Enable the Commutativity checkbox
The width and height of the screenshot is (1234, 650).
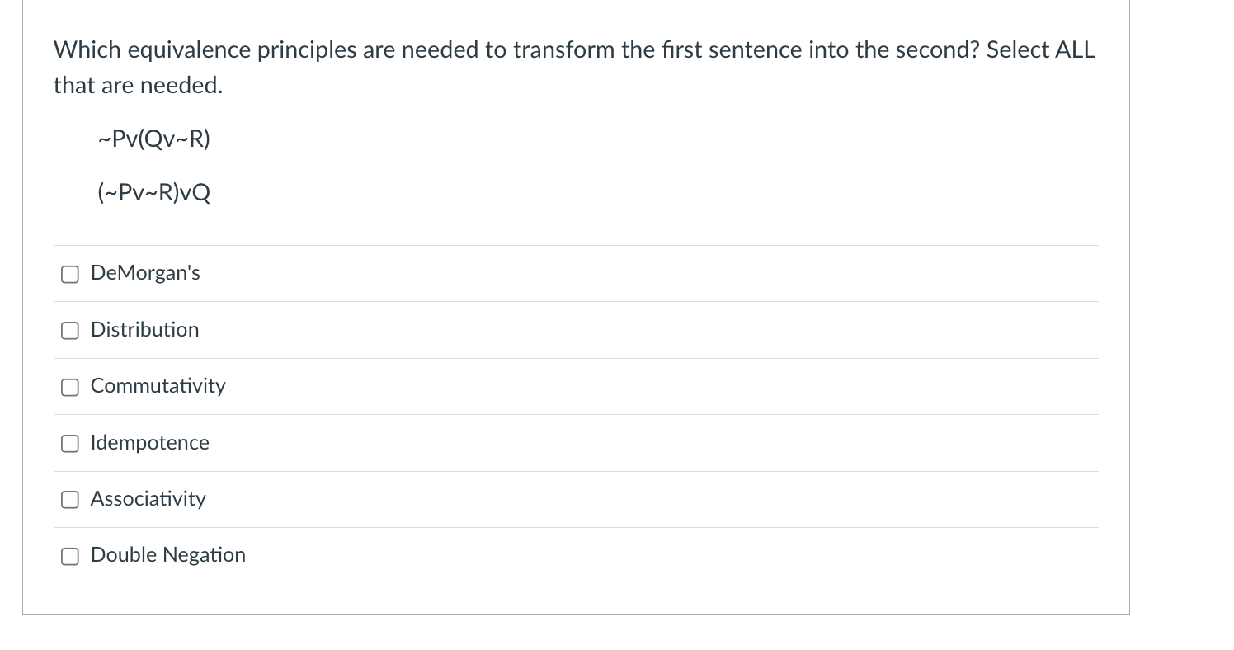click(70, 387)
